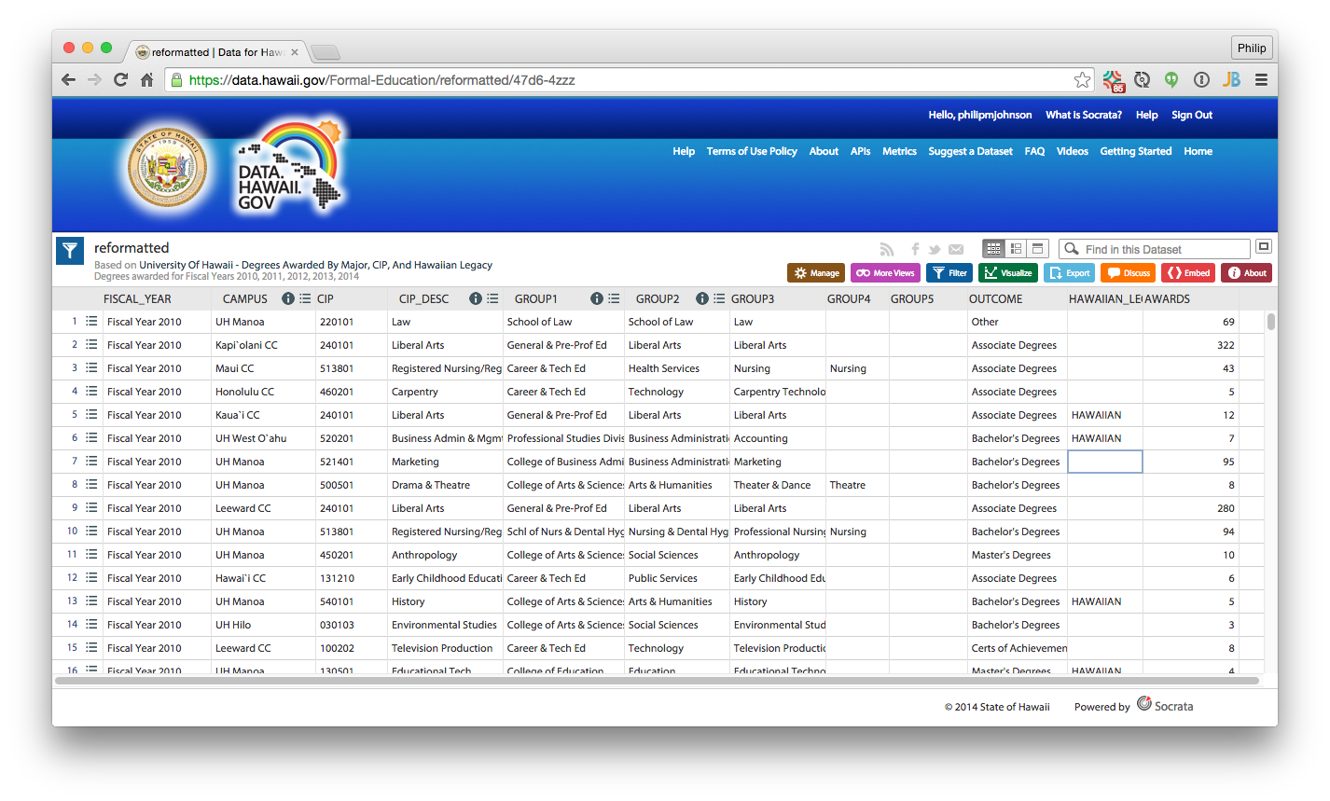Switch to single row view
The width and height of the screenshot is (1330, 801).
coord(1037,249)
